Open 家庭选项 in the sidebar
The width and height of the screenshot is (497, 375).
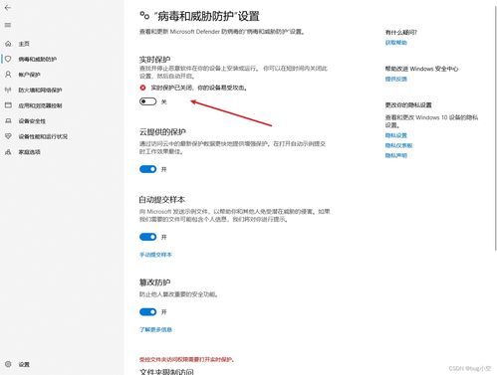click(x=29, y=152)
